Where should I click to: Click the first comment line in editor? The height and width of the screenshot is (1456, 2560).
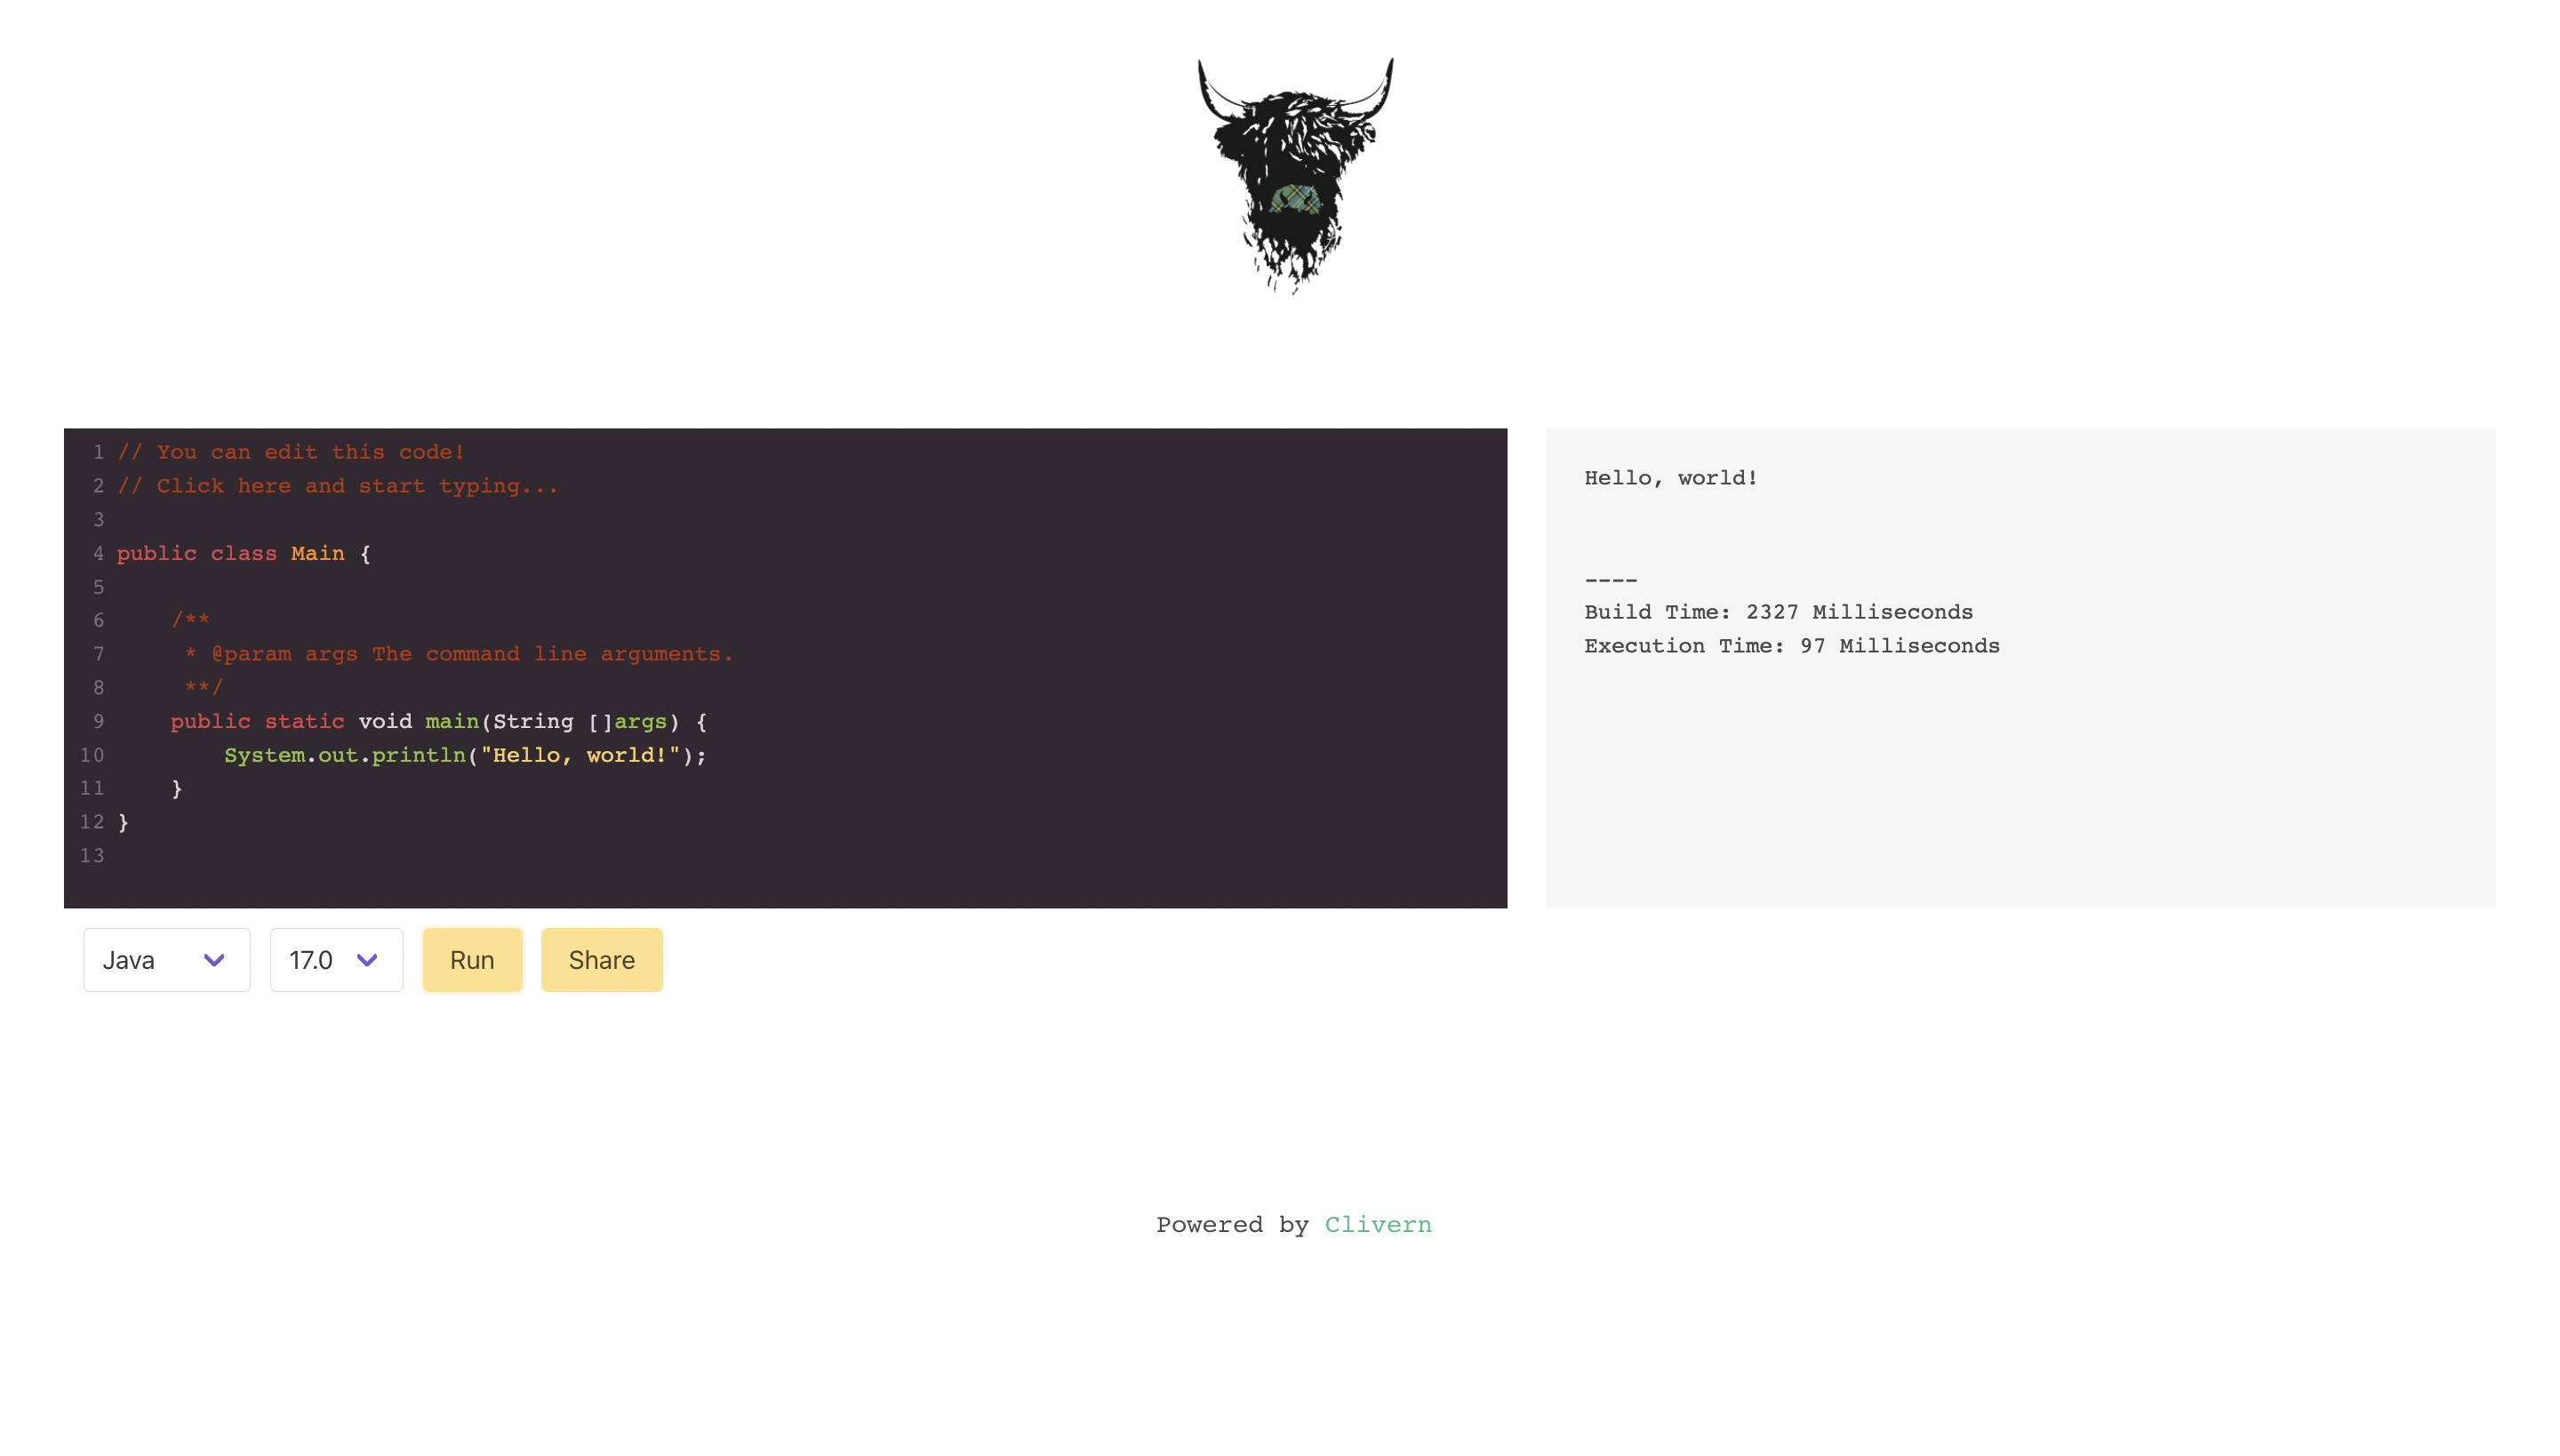click(290, 452)
